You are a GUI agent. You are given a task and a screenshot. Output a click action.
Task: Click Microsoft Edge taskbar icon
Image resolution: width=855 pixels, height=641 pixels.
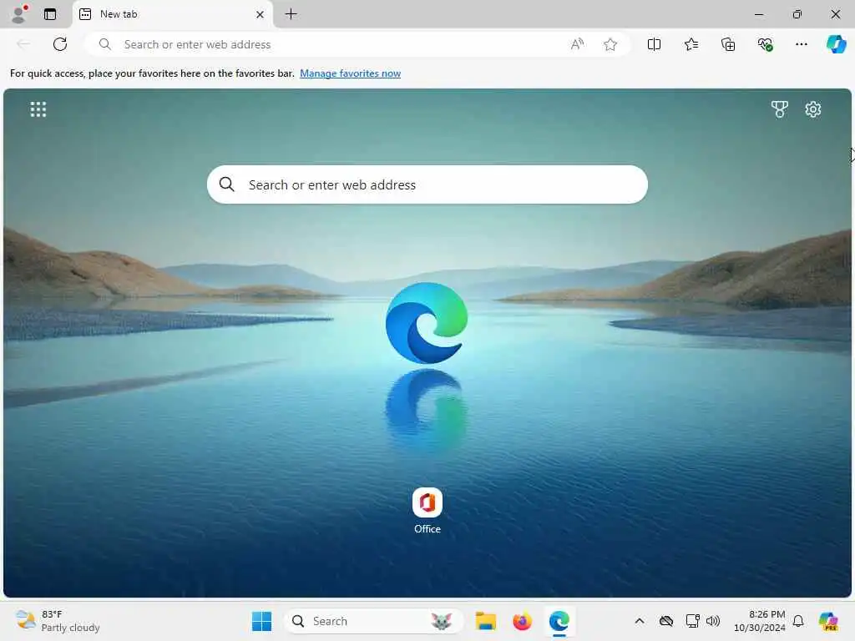pos(559,621)
